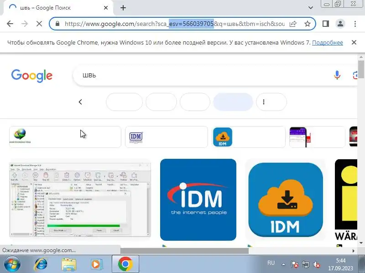Open Chrome side panel
This screenshot has width=365, height=273.
click(326, 24)
